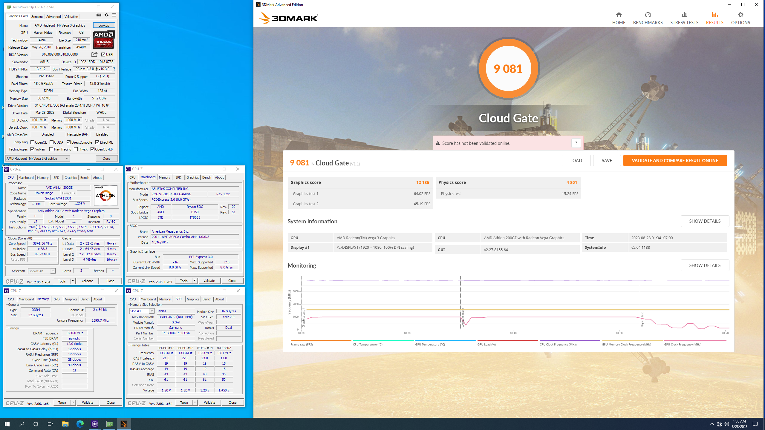Open 3DMark Results section

(x=714, y=18)
